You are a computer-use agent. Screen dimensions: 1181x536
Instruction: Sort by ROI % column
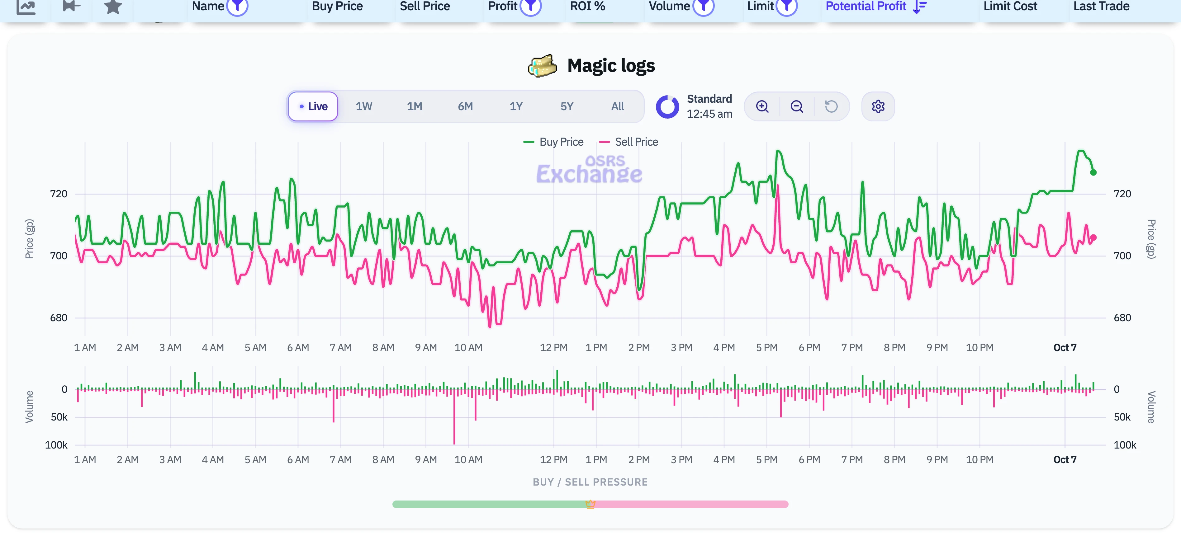click(587, 6)
